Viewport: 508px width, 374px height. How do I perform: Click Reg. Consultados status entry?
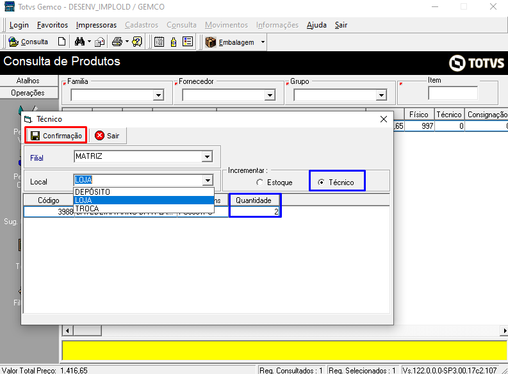291,370
